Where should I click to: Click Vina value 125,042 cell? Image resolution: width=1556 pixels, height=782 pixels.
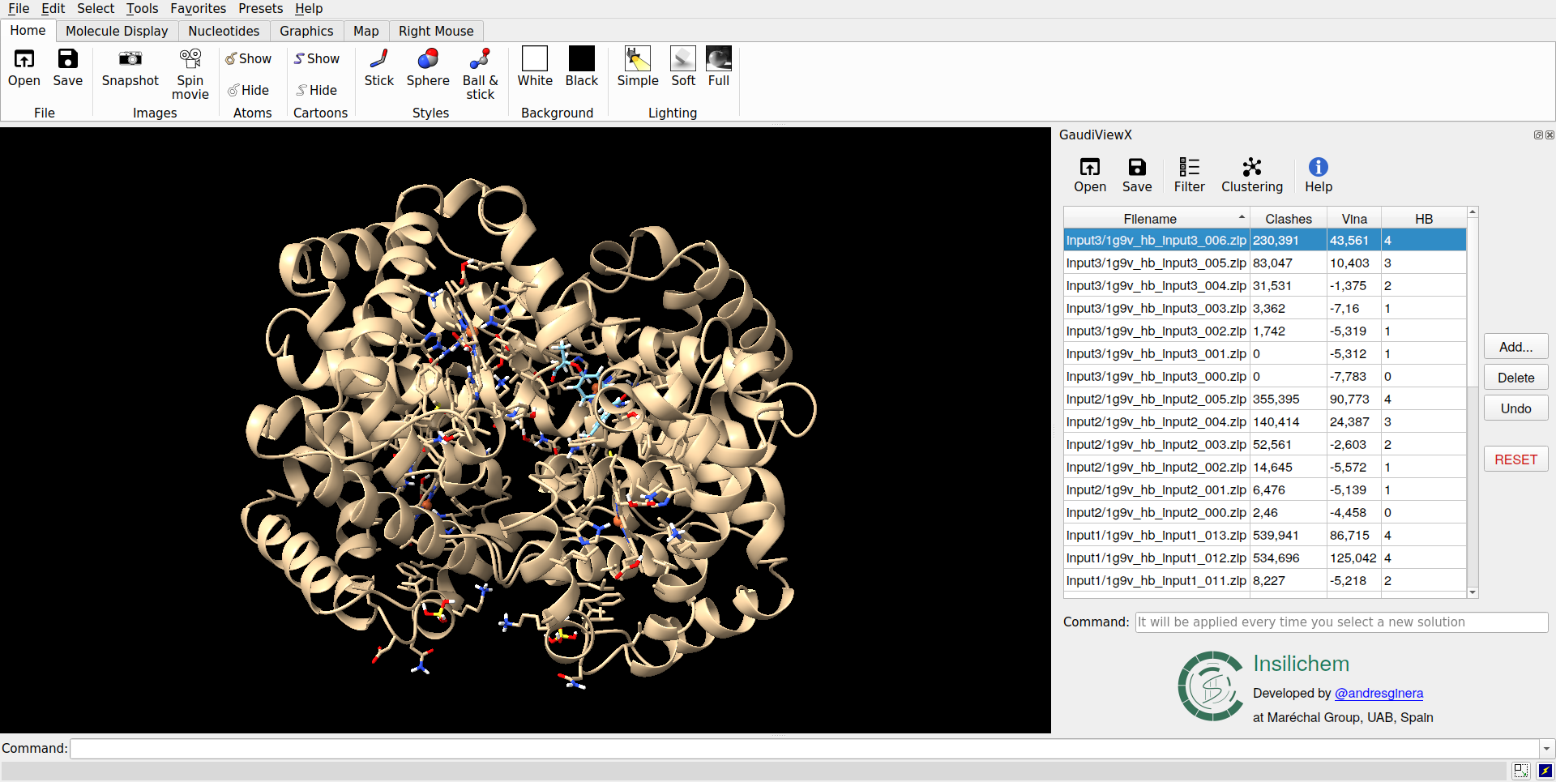tap(1353, 558)
